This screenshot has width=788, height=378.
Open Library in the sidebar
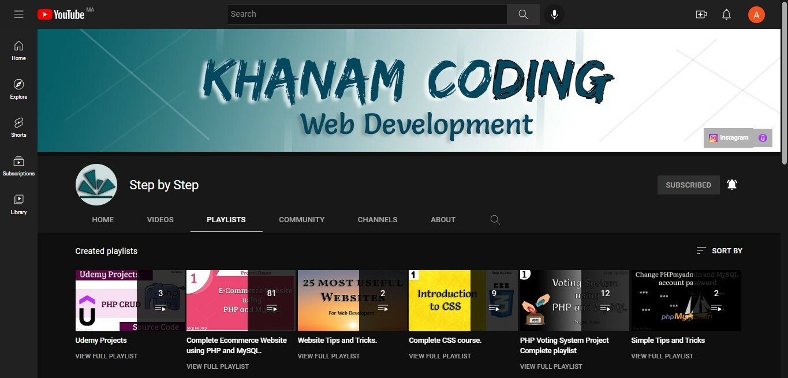(18, 205)
